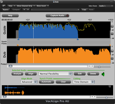Viewport: 115px width, 104px height.
Task: Click left scroll arrow under overview panel
Action: pos(92,97)
